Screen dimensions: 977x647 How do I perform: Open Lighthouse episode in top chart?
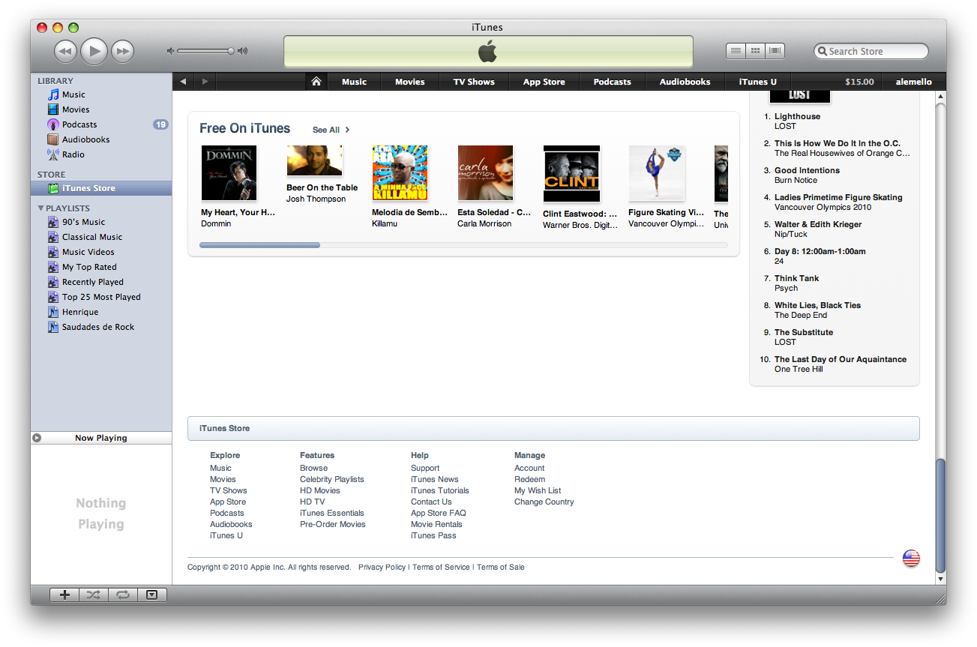[x=797, y=116]
